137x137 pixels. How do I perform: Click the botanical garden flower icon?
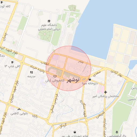coord(117,132)
